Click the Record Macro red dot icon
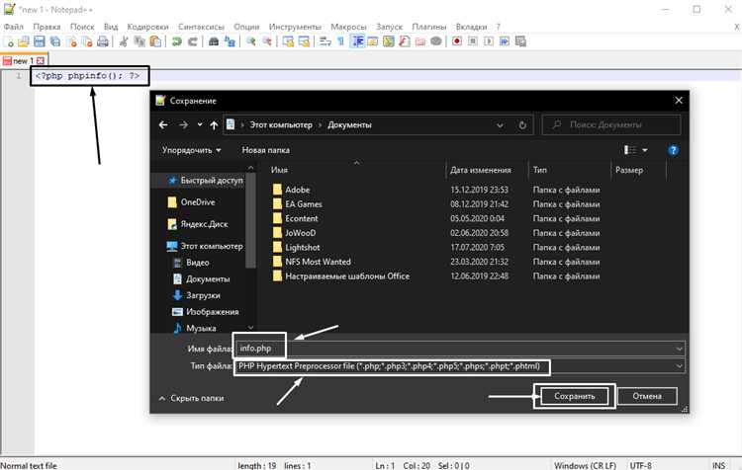 pyautogui.click(x=457, y=41)
